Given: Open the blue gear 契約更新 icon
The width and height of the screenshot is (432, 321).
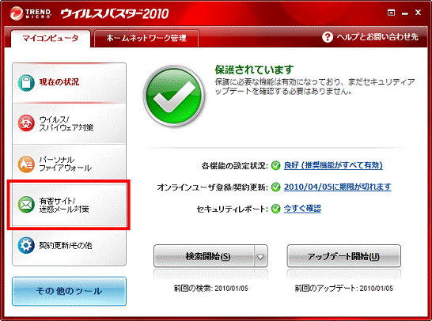Looking at the screenshot, I should (26, 245).
